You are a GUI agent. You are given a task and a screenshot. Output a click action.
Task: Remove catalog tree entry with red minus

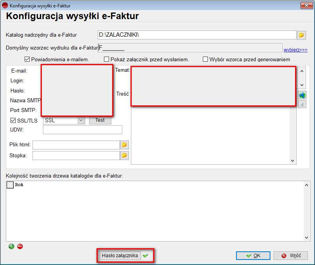pyautogui.click(x=20, y=246)
